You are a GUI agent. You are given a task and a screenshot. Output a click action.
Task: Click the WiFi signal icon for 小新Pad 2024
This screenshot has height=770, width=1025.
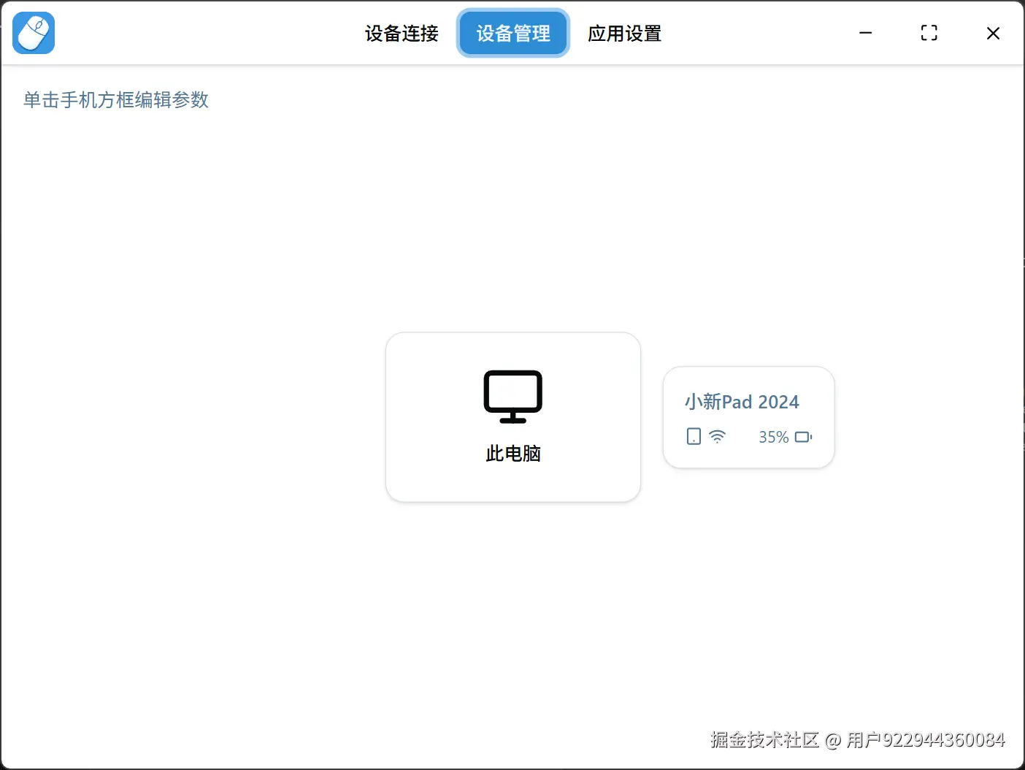pos(718,436)
